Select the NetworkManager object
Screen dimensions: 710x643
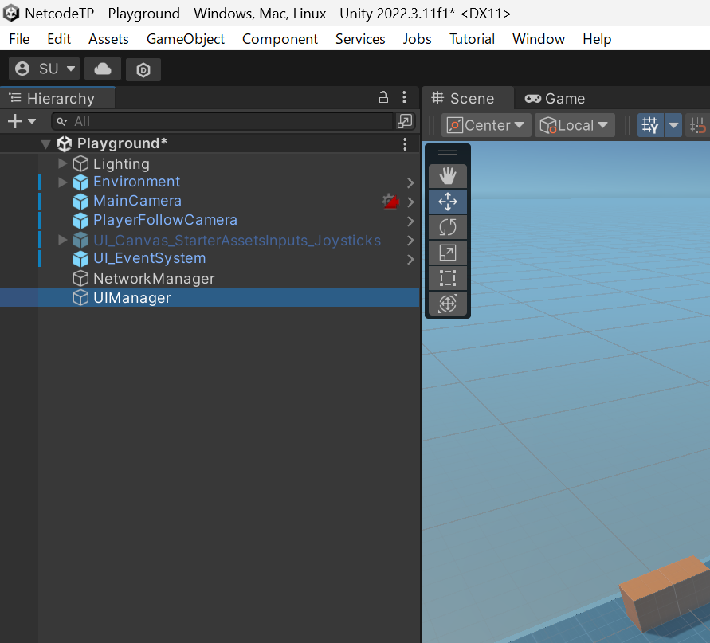tap(153, 279)
